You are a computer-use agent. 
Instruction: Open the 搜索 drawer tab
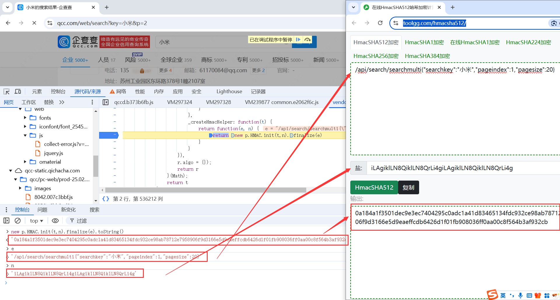pyautogui.click(x=94, y=210)
